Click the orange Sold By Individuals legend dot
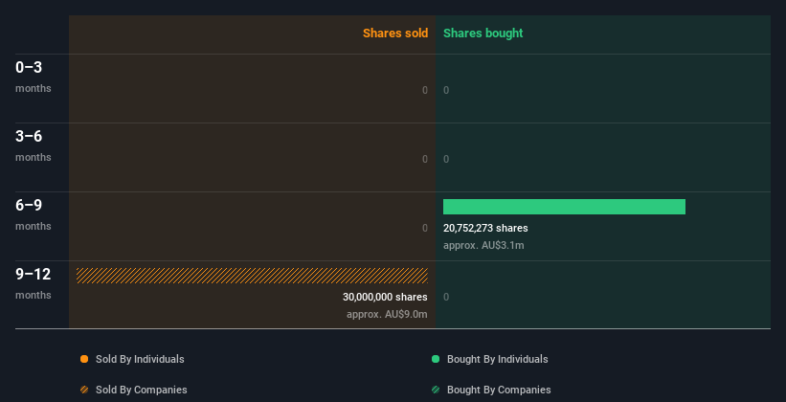786x402 pixels. click(84, 359)
